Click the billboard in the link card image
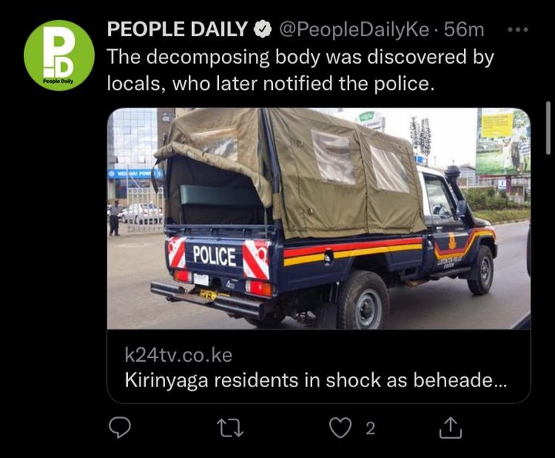Screen dimensions: 555x458 click(x=503, y=142)
